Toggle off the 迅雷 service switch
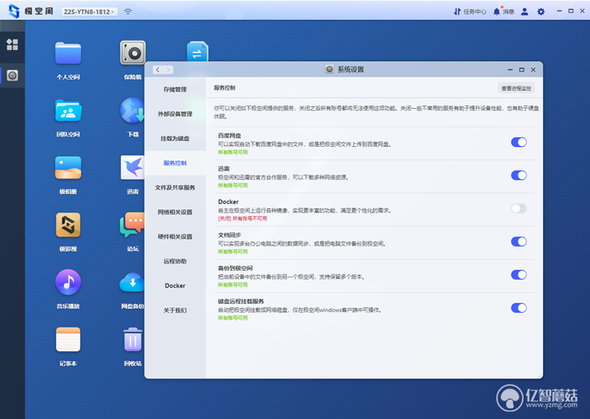The width and height of the screenshot is (590, 419). pyautogui.click(x=518, y=176)
